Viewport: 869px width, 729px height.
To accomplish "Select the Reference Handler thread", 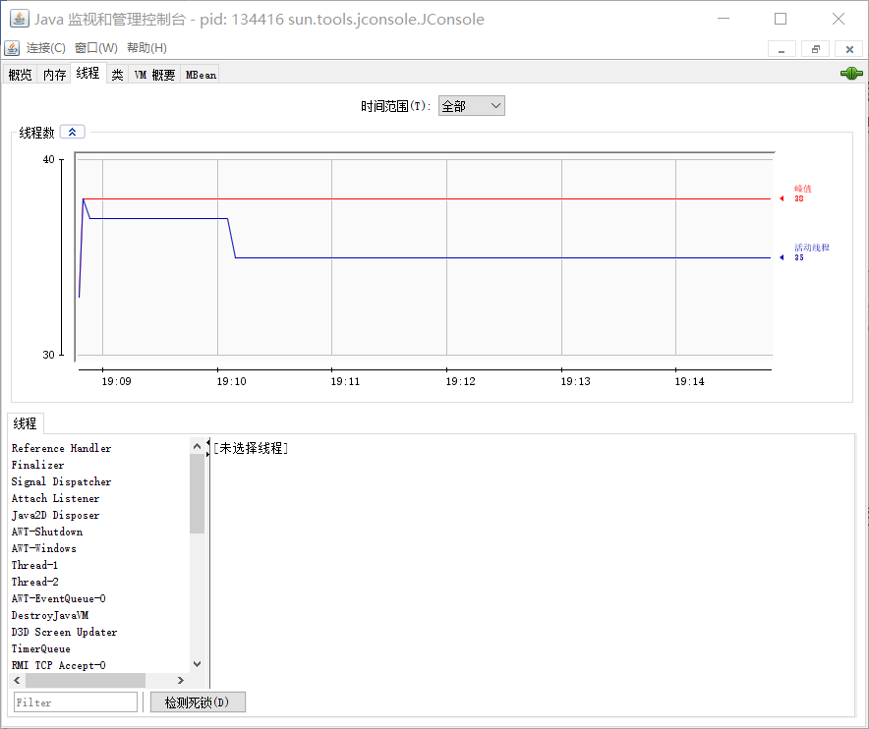I will coord(62,448).
